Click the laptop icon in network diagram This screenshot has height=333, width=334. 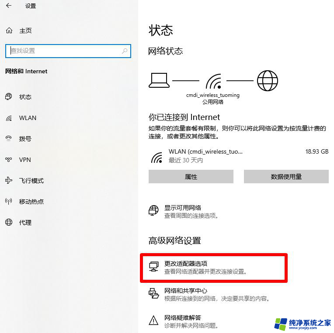(159, 80)
